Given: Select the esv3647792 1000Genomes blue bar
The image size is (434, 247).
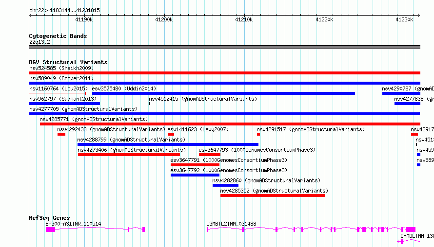Looking at the screenshot, I should (195, 175).
